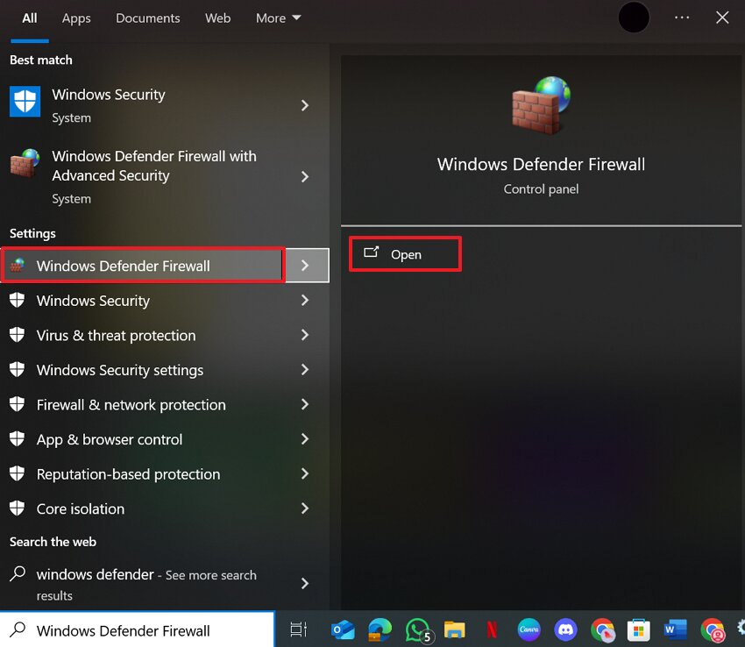This screenshot has height=647, width=745.
Task: Open Windows Defender Firewall with Advanced Security
Action: [x=154, y=166]
